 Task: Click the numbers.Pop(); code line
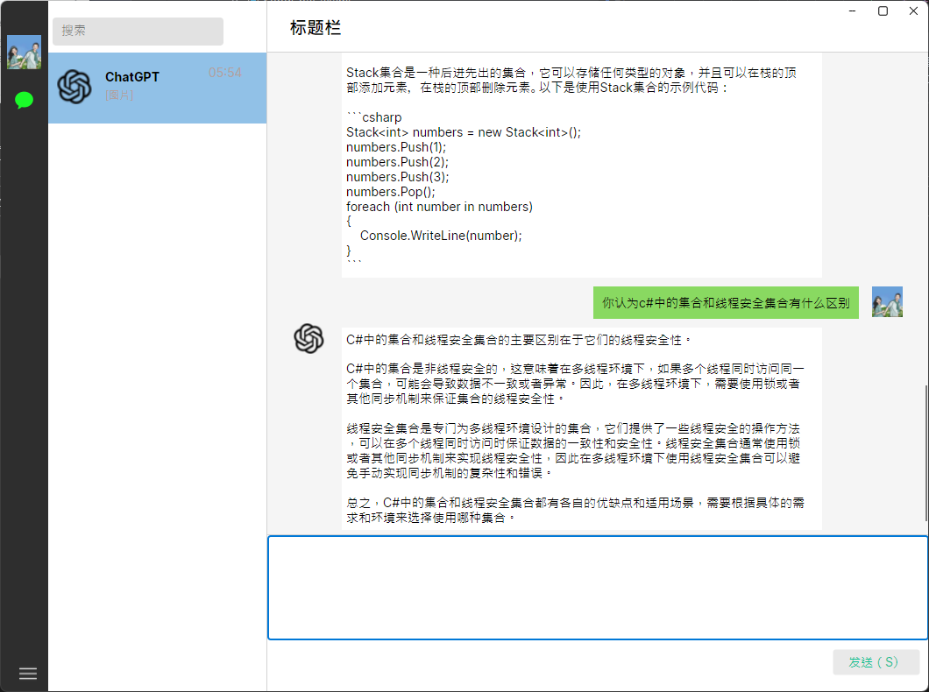point(390,192)
